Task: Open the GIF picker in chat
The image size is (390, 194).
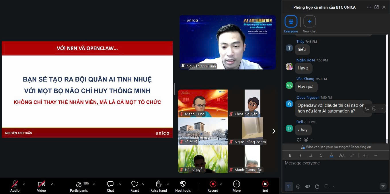Action: [308, 187]
